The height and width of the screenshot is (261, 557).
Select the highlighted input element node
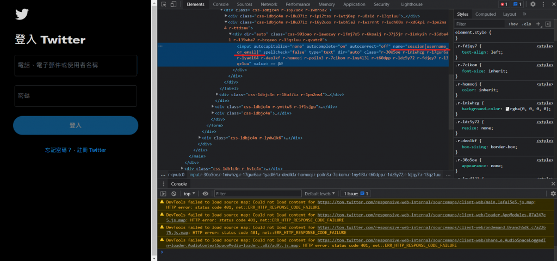click(x=303, y=55)
